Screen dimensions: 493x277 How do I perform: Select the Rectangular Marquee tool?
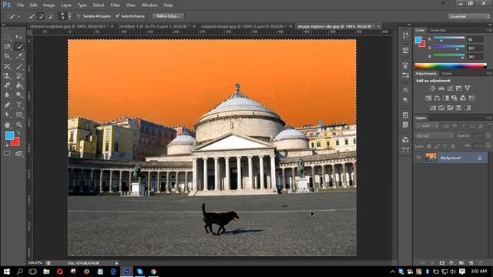click(7, 37)
